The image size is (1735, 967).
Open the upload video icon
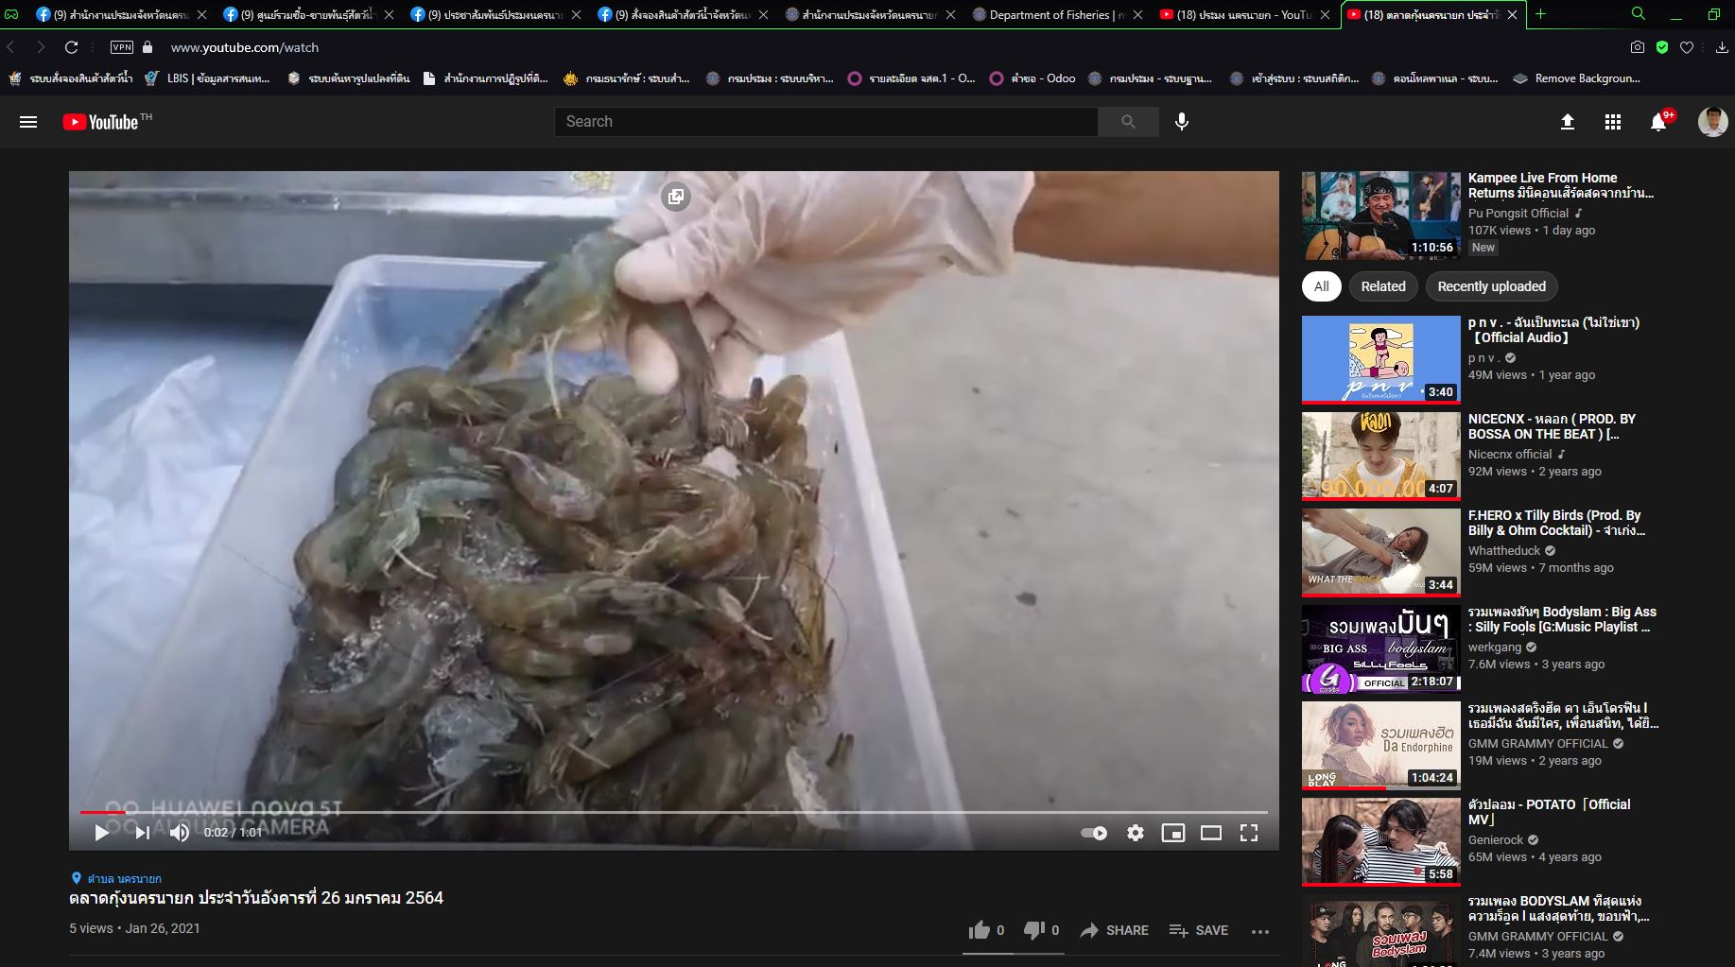click(x=1568, y=122)
